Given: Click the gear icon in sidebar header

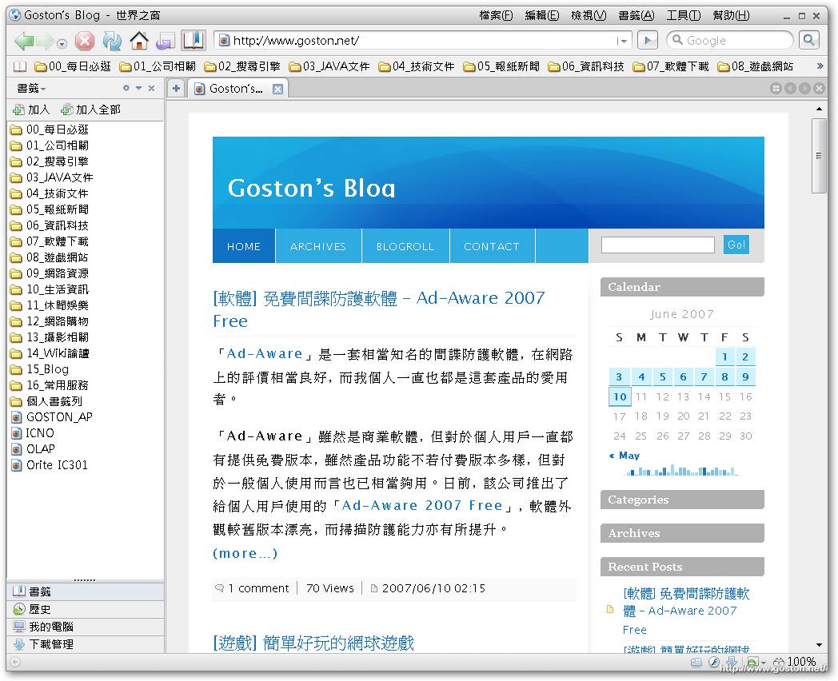Looking at the screenshot, I should [x=126, y=88].
